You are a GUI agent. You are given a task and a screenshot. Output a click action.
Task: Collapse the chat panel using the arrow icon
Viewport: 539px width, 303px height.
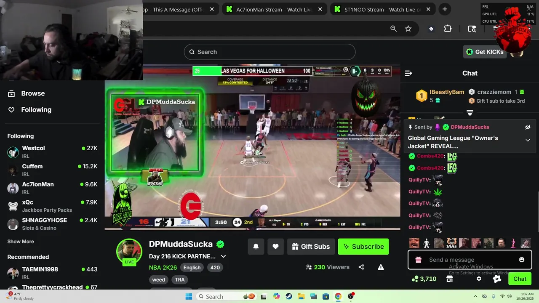tap(408, 73)
